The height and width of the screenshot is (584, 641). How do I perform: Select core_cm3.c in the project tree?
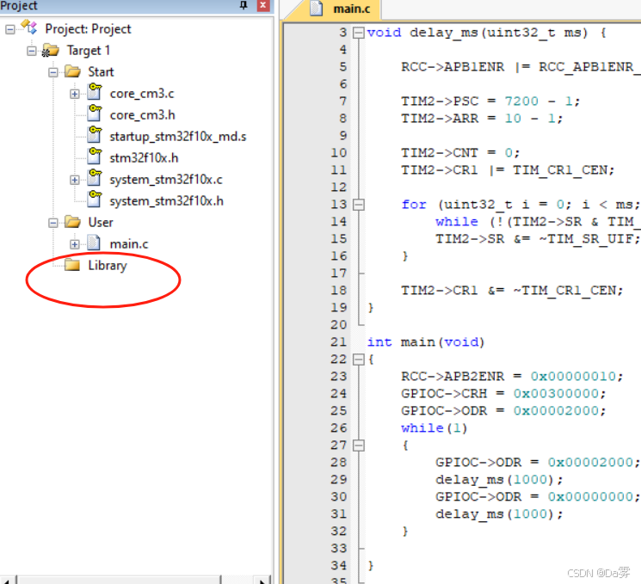[142, 94]
